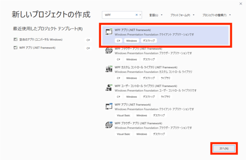Screen dimensions: 246x160
Task: Select WPF カスタム コントロール ライブラリ title
Action: pos(146,67)
